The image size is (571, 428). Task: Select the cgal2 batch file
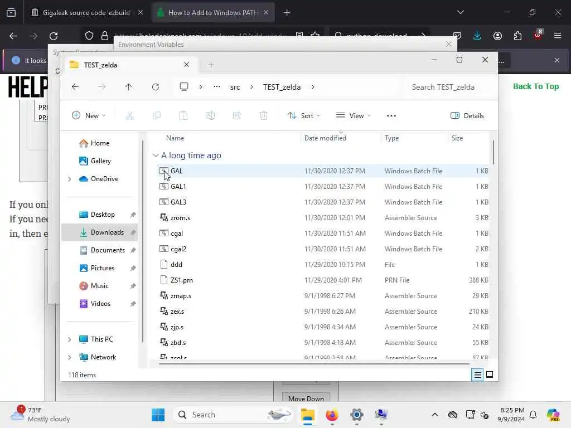point(323,249)
